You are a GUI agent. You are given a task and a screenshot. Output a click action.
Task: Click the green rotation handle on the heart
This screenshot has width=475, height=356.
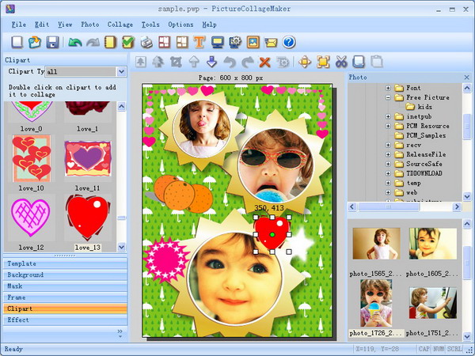pyautogui.click(x=272, y=235)
